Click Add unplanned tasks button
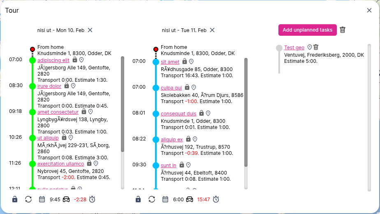The image size is (380, 214). [307, 30]
